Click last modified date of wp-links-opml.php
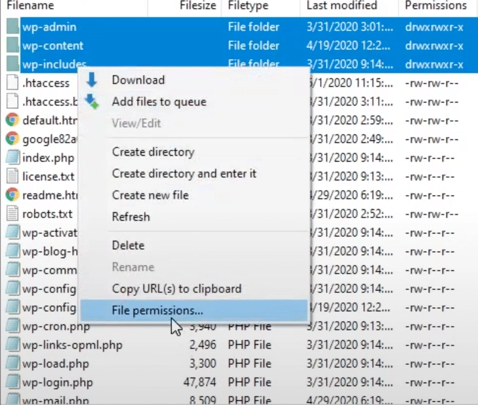 tap(349, 345)
